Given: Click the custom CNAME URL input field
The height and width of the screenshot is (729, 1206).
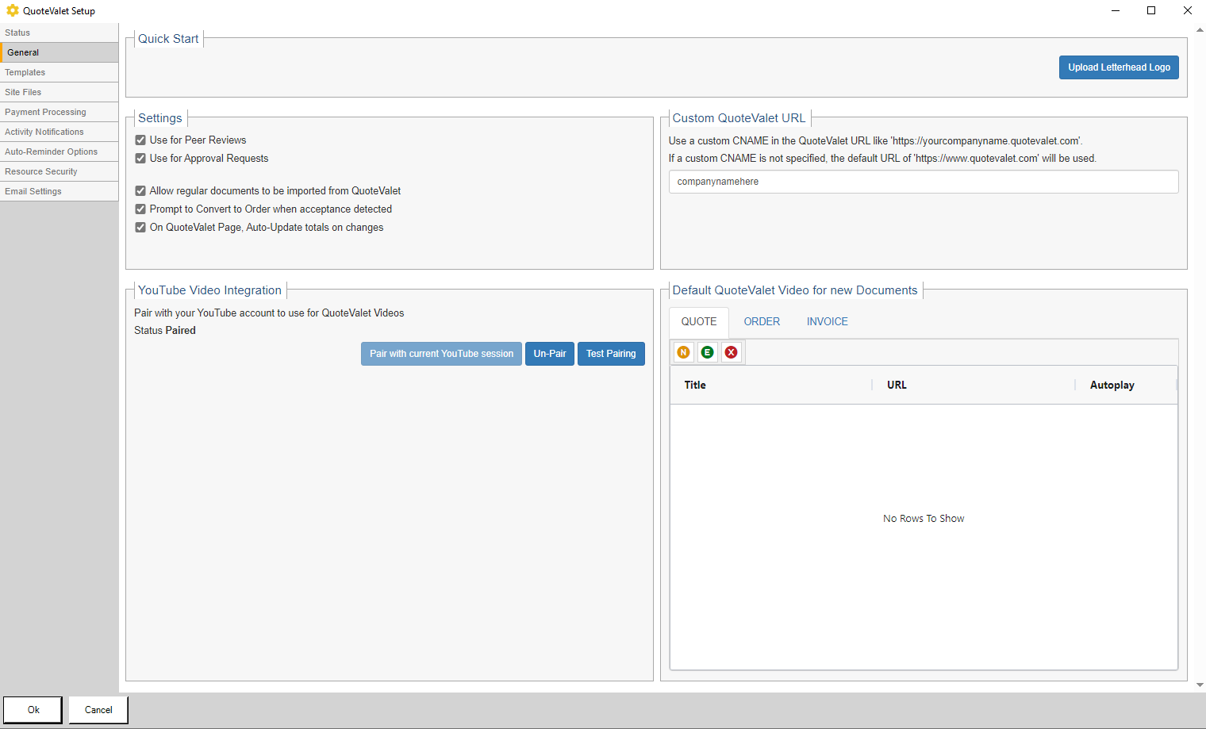Looking at the screenshot, I should [923, 182].
